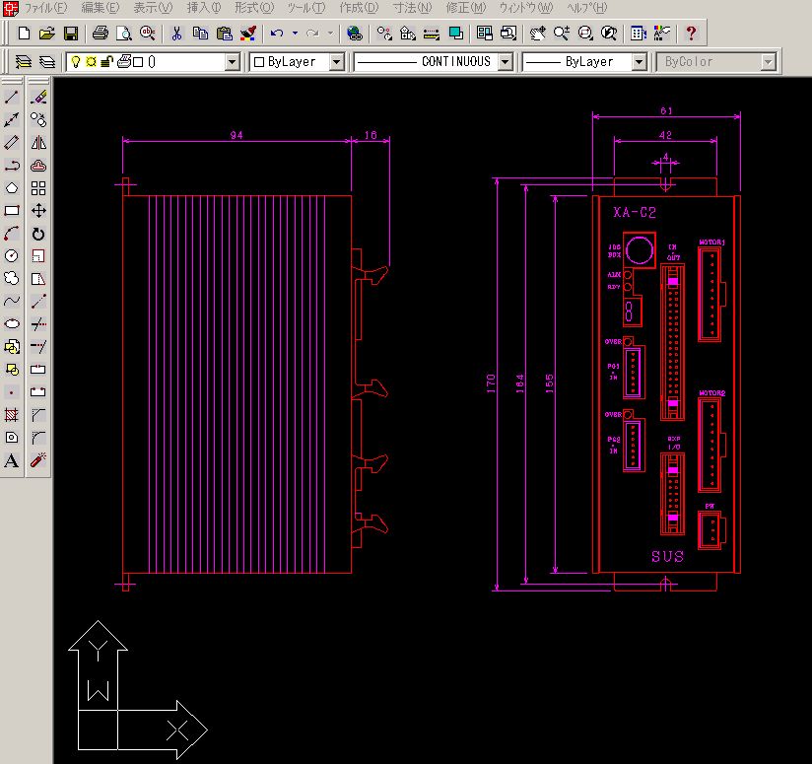Select the Line draw tool
Image resolution: width=812 pixels, height=764 pixels.
click(x=12, y=97)
